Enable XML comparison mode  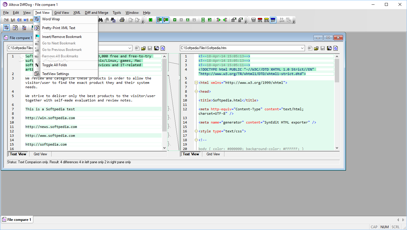(260, 20)
